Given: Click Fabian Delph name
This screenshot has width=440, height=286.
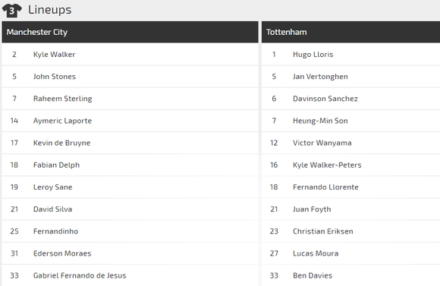Looking at the screenshot, I should click(x=56, y=165).
